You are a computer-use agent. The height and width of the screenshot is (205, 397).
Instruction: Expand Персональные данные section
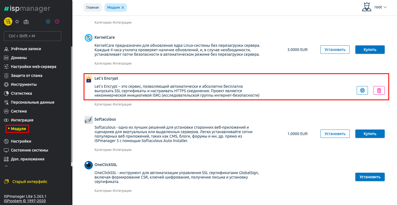[x=32, y=102]
